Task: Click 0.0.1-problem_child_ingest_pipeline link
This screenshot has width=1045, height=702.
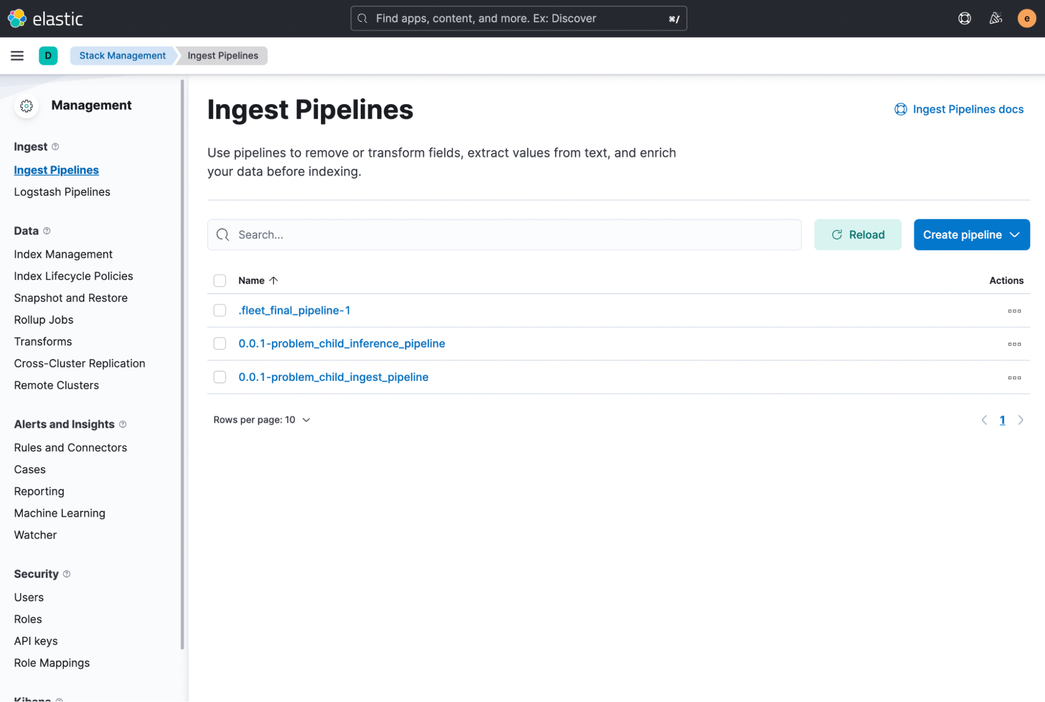Action: tap(334, 377)
